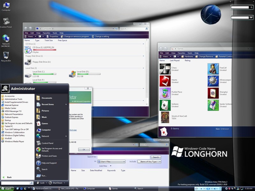Open the Chess game icon
This screenshot has height=191, width=255.
165,69
